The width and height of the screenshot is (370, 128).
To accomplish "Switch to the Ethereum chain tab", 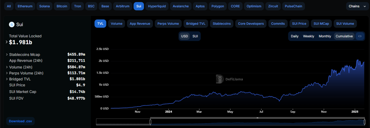I will pos(25,6).
